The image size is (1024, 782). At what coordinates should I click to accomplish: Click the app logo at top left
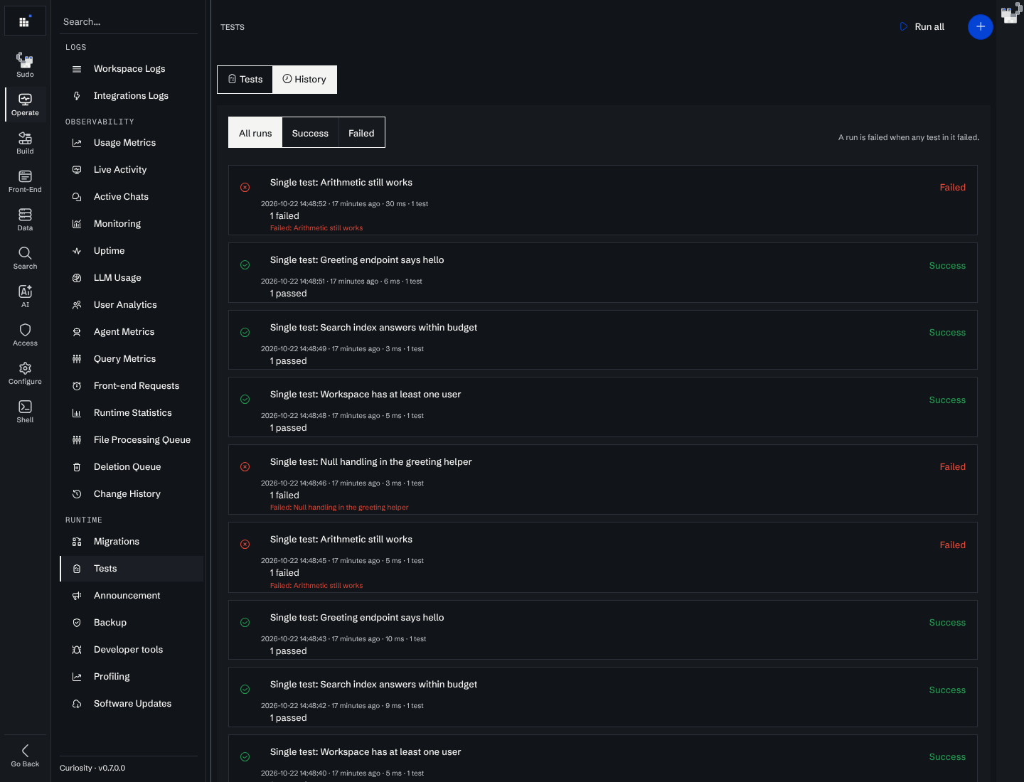(x=25, y=21)
